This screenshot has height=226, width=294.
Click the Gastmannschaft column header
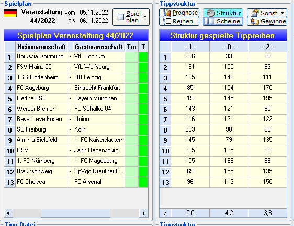(99, 46)
